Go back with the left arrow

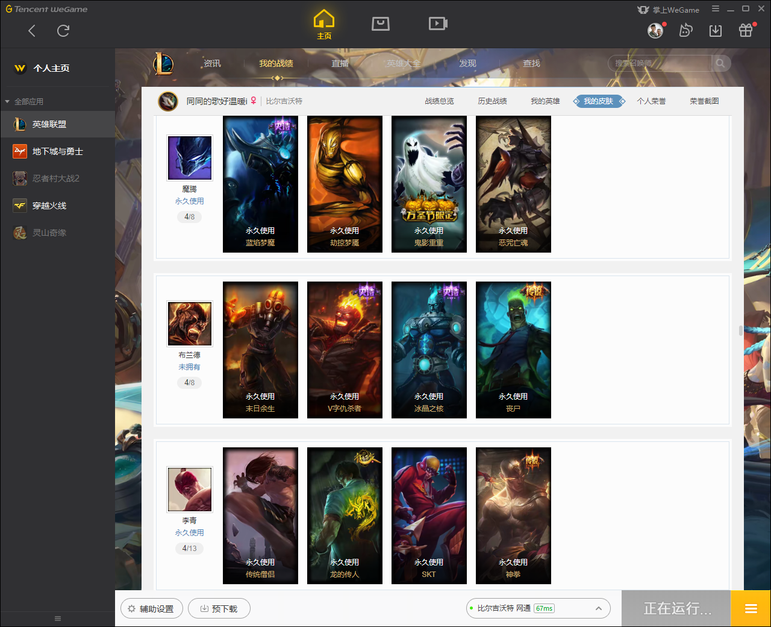coord(32,31)
